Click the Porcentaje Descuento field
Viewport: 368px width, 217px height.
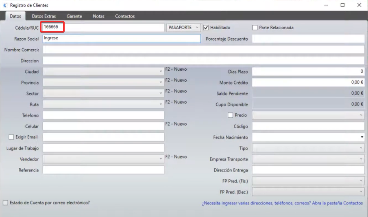(308, 39)
